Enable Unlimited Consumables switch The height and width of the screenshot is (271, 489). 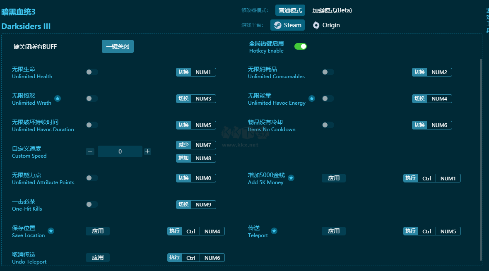point(328,72)
